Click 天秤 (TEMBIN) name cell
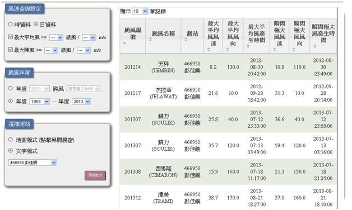The width and height of the screenshot is (352, 210). coord(163,67)
